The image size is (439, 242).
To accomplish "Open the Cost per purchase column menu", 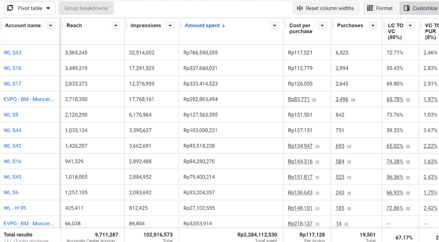I will coord(322,26).
